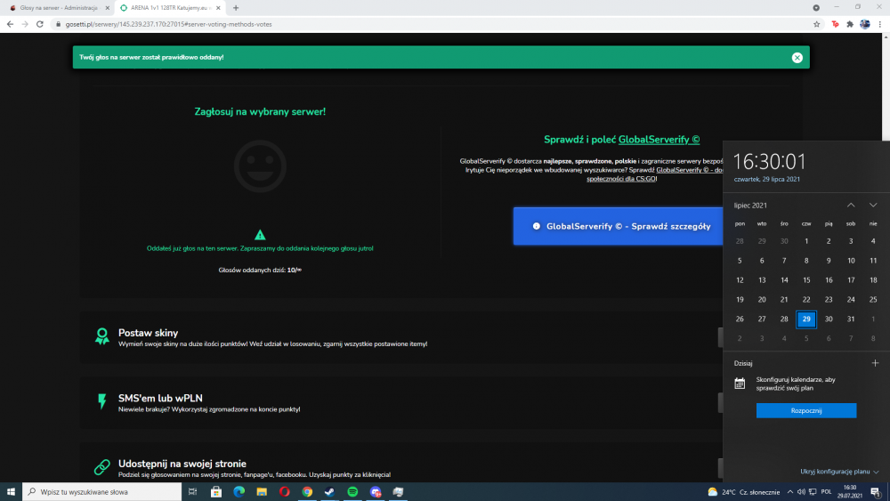Viewport: 890px width, 501px height.
Task: Show hidden system tray icons
Action: [789, 492]
